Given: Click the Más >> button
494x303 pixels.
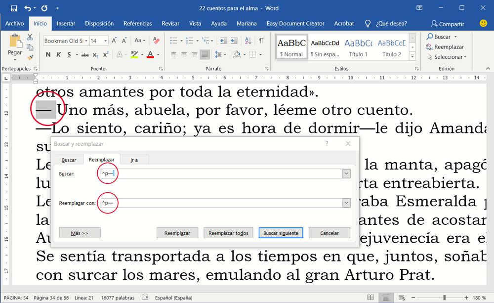Looking at the screenshot, I should click(80, 233).
